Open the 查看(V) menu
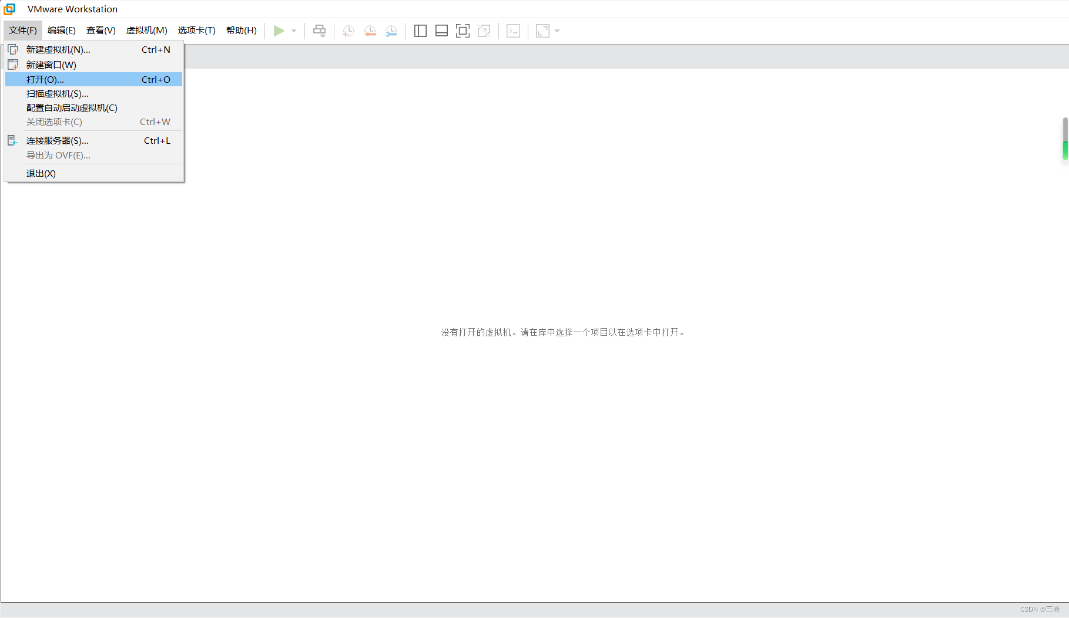 click(101, 31)
